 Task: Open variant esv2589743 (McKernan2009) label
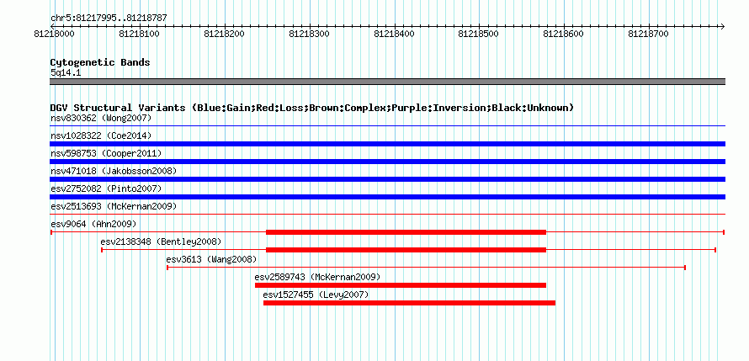tap(317, 277)
